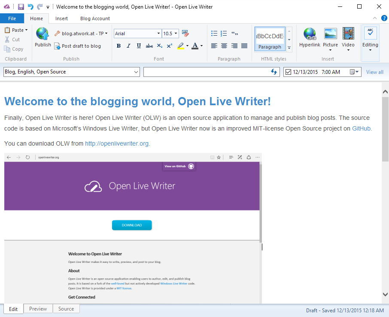389x317 pixels.
Task: Switch to the Source view tab
Action: [x=66, y=309]
